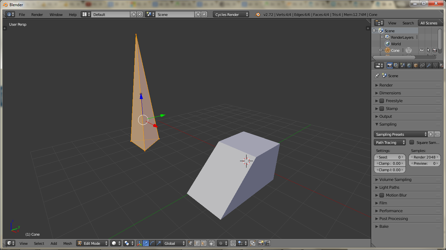
Task: Open the Help menu
Action: point(72,14)
